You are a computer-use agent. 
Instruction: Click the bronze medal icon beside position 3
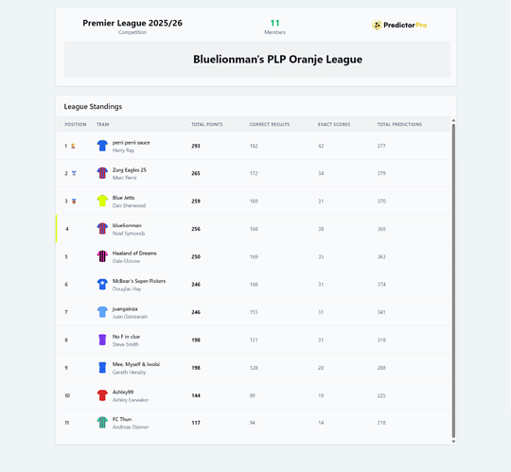click(x=74, y=201)
